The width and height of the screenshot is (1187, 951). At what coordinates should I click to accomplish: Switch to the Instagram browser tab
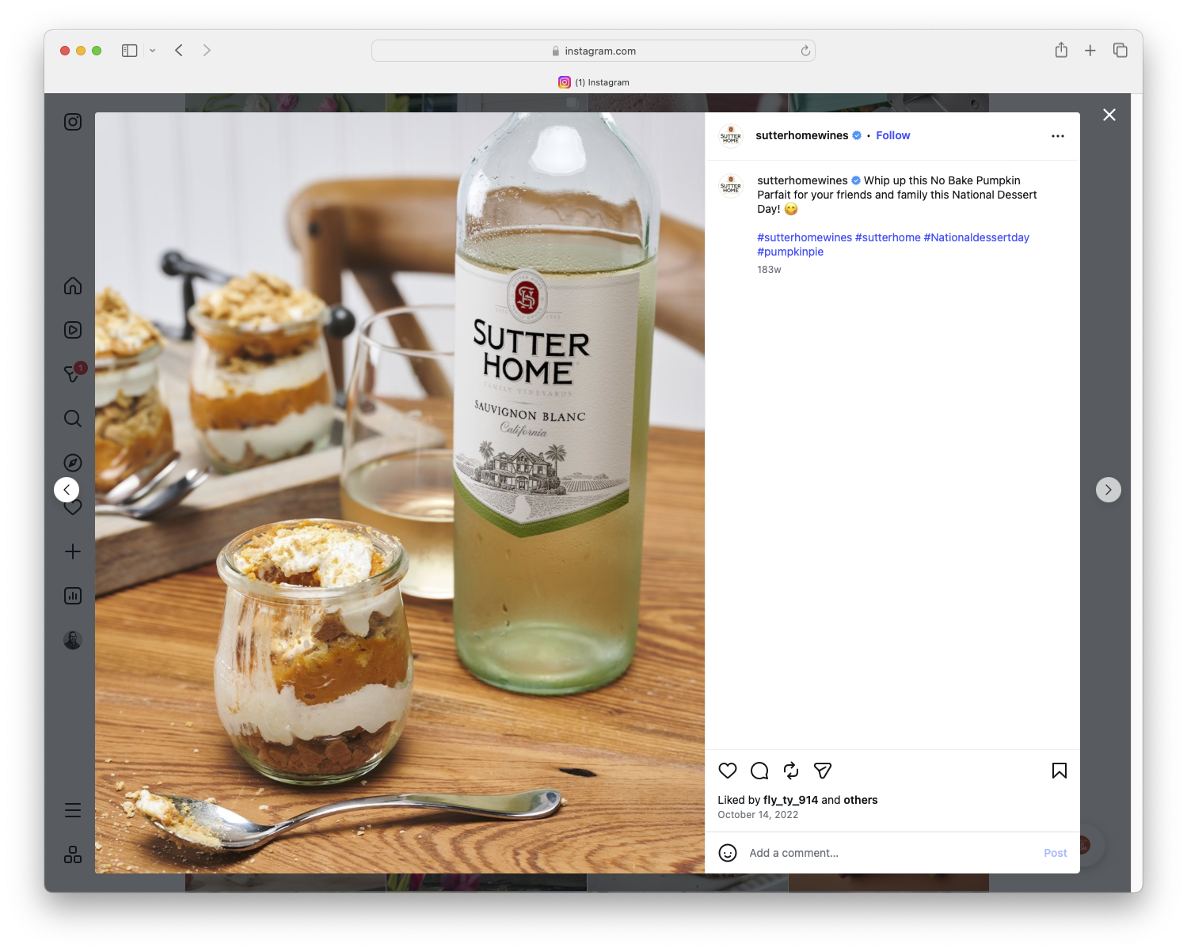tap(593, 82)
